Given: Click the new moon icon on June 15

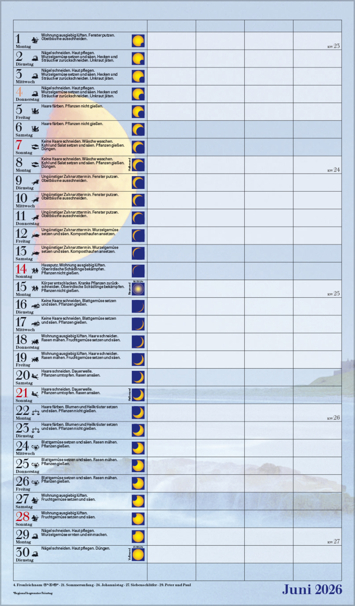Looking at the screenshot, I should [x=138, y=289].
